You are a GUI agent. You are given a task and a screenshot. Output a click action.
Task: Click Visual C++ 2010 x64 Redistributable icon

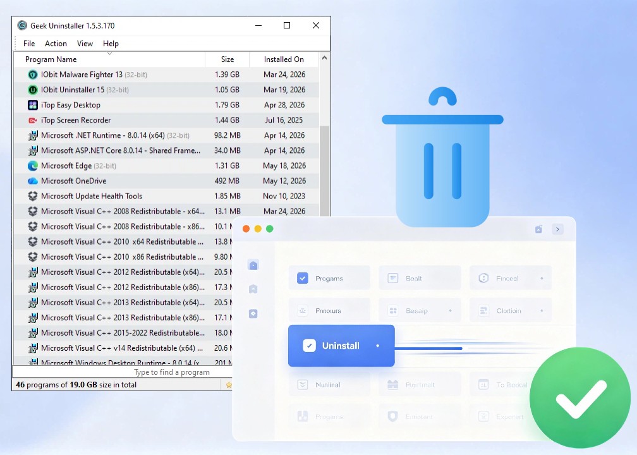pos(33,241)
